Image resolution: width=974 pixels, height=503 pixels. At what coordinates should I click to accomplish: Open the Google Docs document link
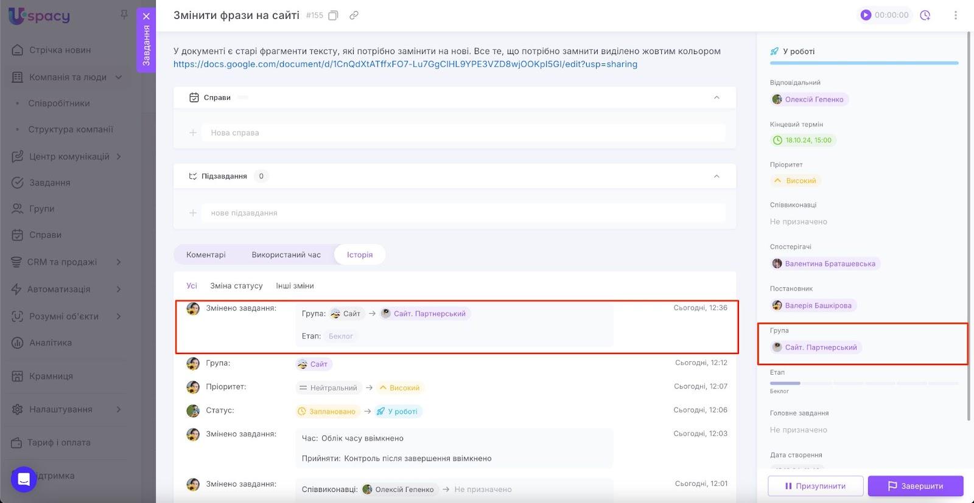405,64
